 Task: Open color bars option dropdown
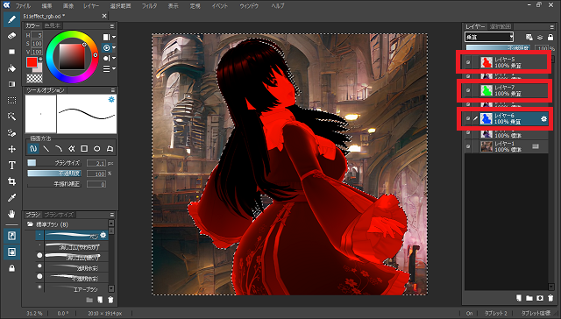coord(109,68)
